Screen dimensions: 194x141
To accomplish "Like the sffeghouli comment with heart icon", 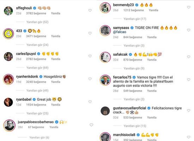I will point(90,10).
